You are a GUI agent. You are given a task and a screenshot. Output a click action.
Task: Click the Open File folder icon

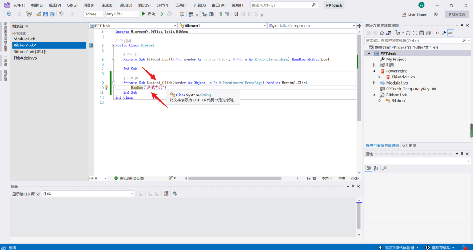39,14
